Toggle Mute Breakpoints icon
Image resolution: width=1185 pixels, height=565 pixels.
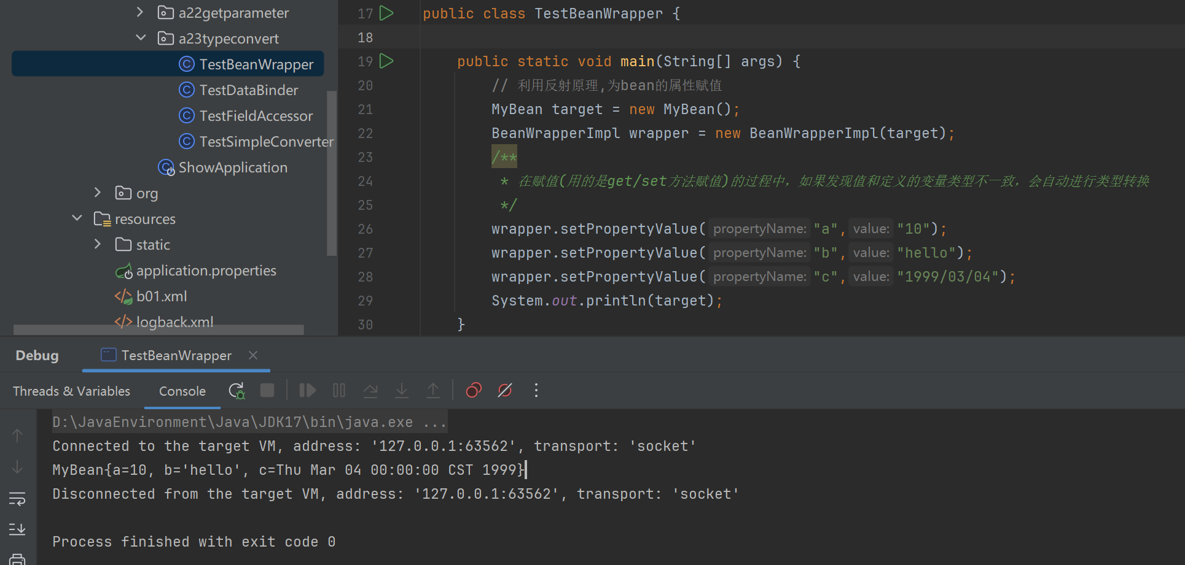click(505, 391)
